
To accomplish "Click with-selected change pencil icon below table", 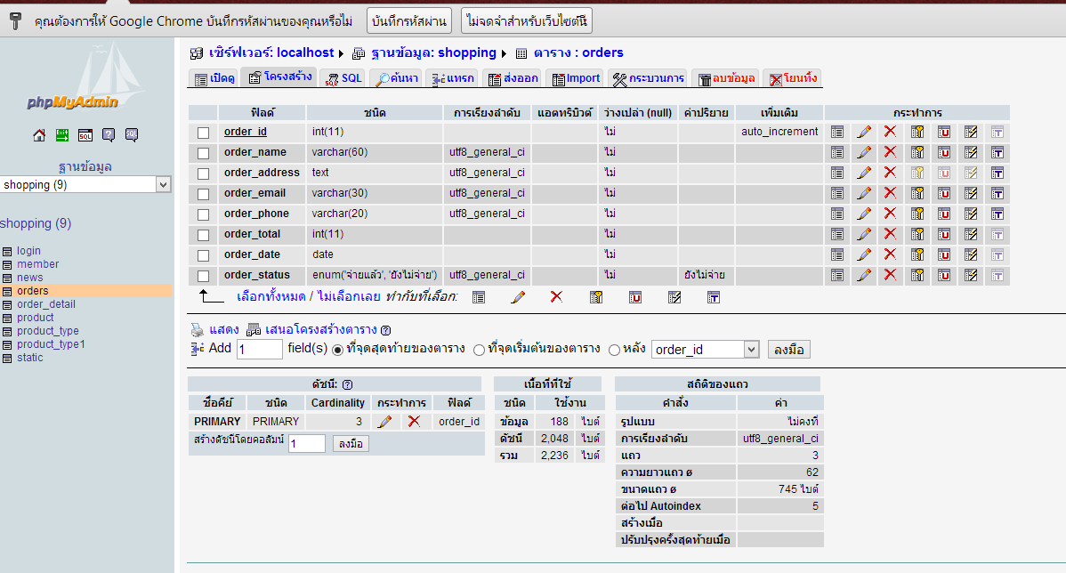I will (x=518, y=297).
